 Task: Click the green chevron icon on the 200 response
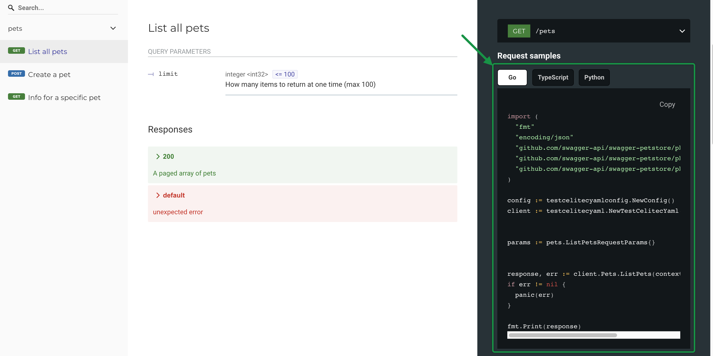(x=158, y=156)
